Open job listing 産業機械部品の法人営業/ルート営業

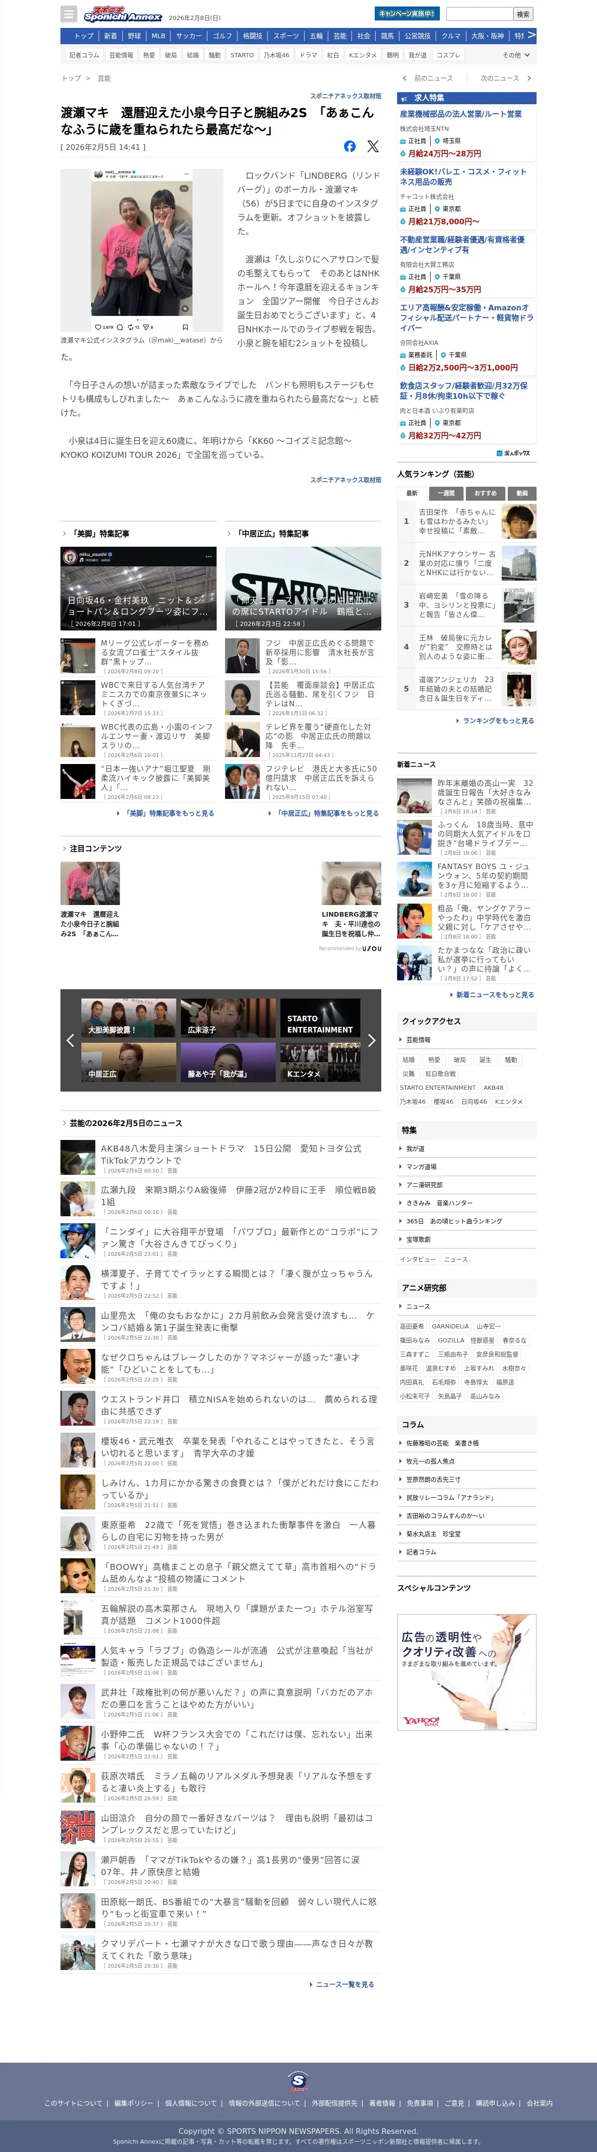tap(461, 114)
